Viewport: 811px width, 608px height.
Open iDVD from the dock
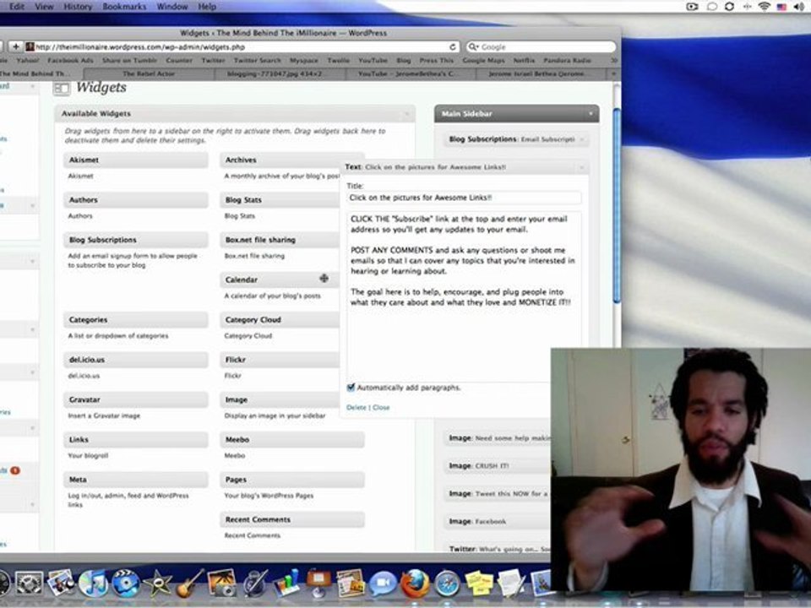[x=125, y=584]
